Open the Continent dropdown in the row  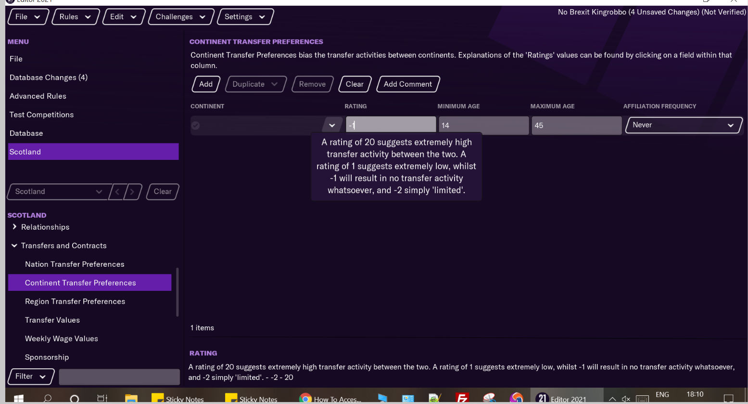332,126
